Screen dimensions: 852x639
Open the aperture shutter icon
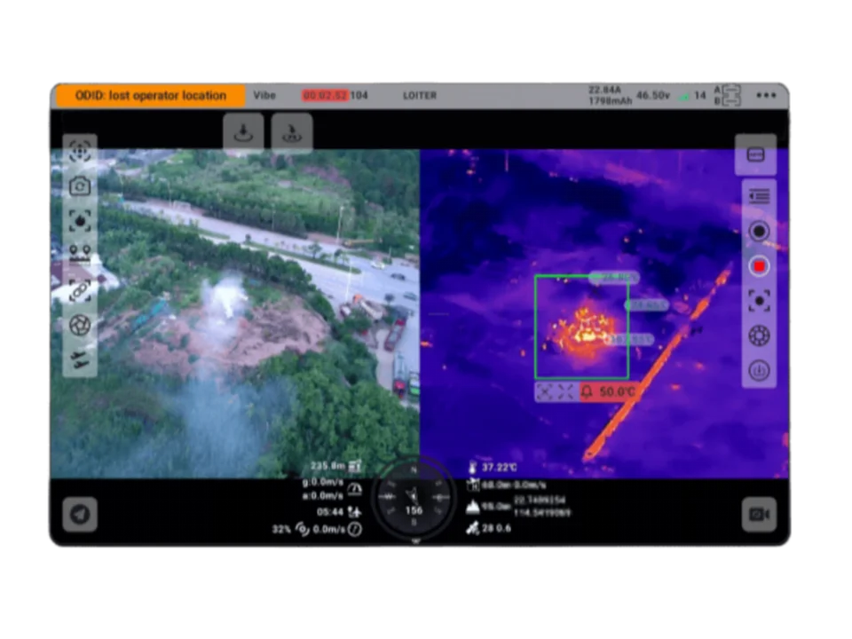[x=80, y=326]
